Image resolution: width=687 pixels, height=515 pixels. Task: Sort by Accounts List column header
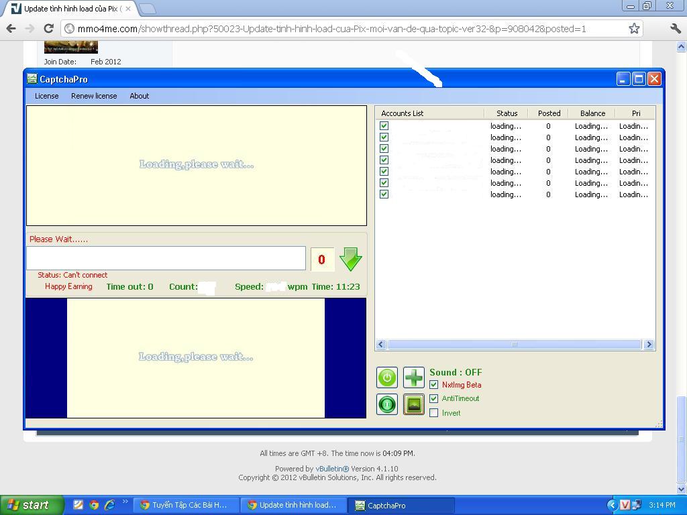tap(430, 113)
